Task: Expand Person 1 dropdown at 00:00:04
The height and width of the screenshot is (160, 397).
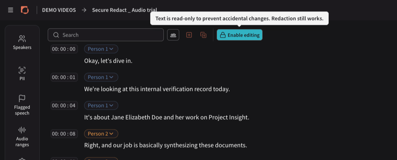Action: click(x=101, y=105)
